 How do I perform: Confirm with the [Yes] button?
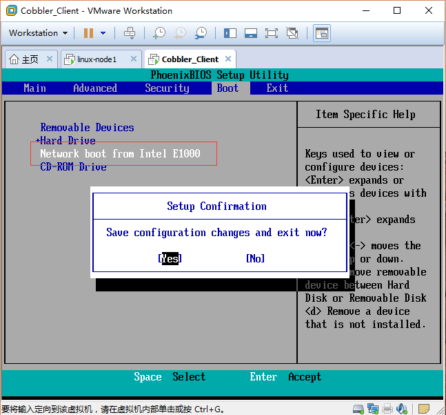170,258
